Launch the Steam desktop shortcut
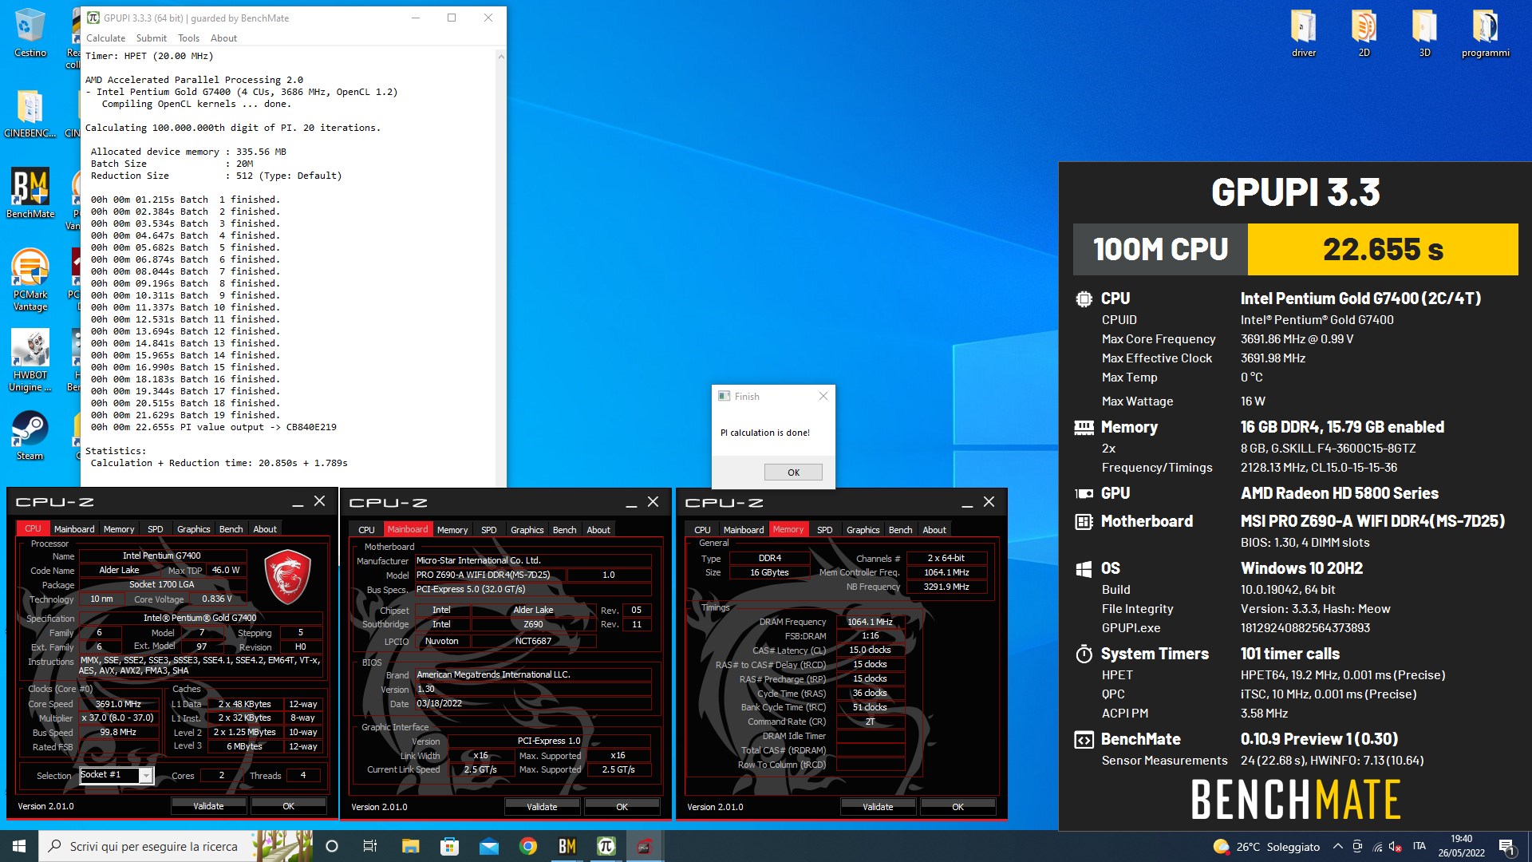Viewport: 1532px width, 862px height. pyautogui.click(x=30, y=436)
